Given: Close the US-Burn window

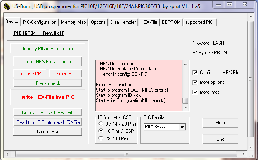Looking at the screenshot, I should pos(245,5).
